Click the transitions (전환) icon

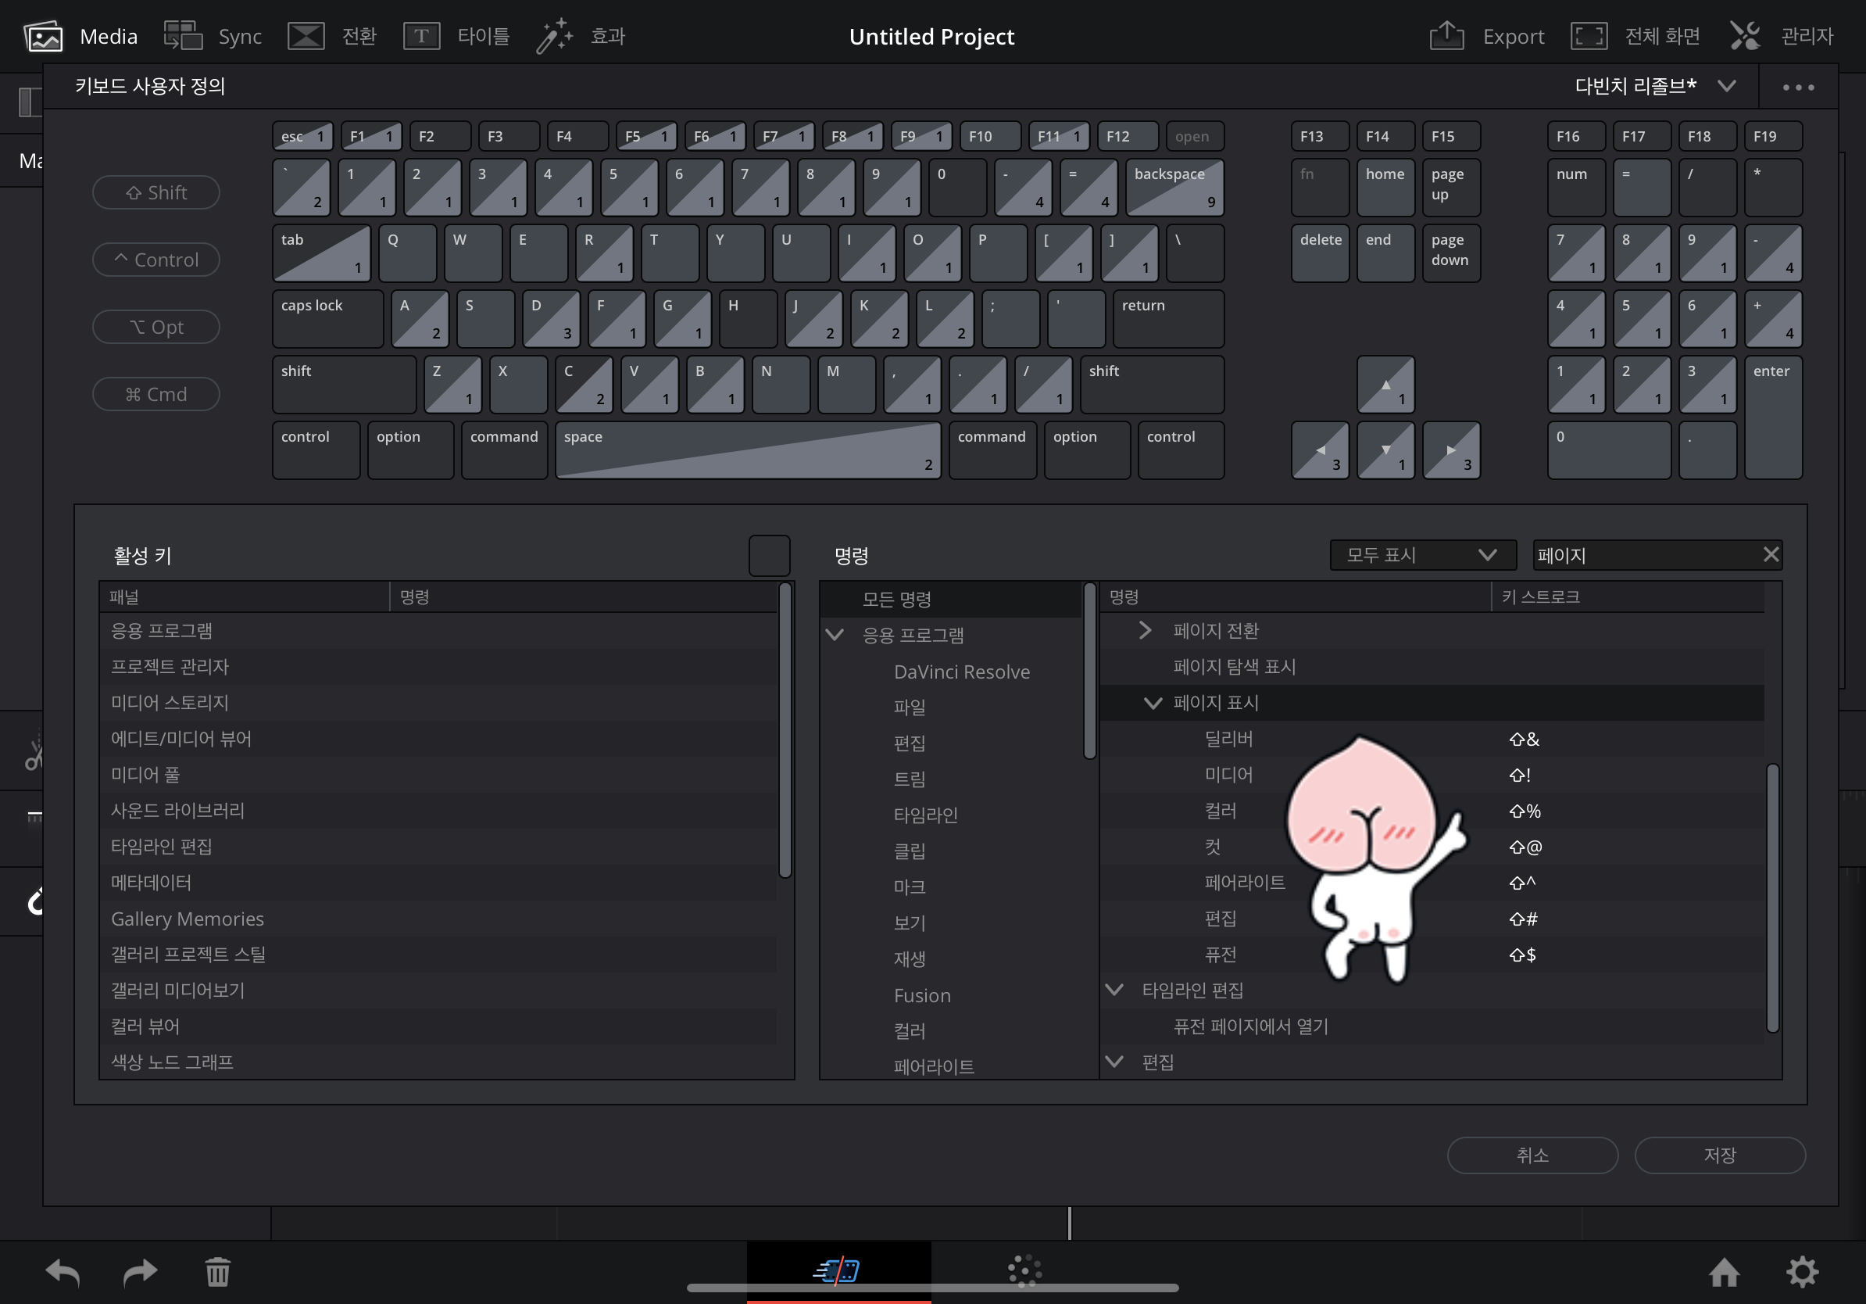(306, 36)
